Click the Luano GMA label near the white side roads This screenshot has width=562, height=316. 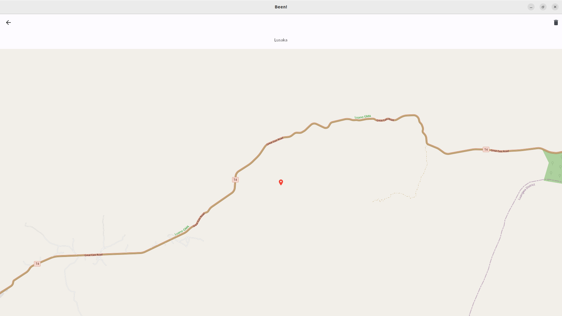pyautogui.click(x=182, y=230)
